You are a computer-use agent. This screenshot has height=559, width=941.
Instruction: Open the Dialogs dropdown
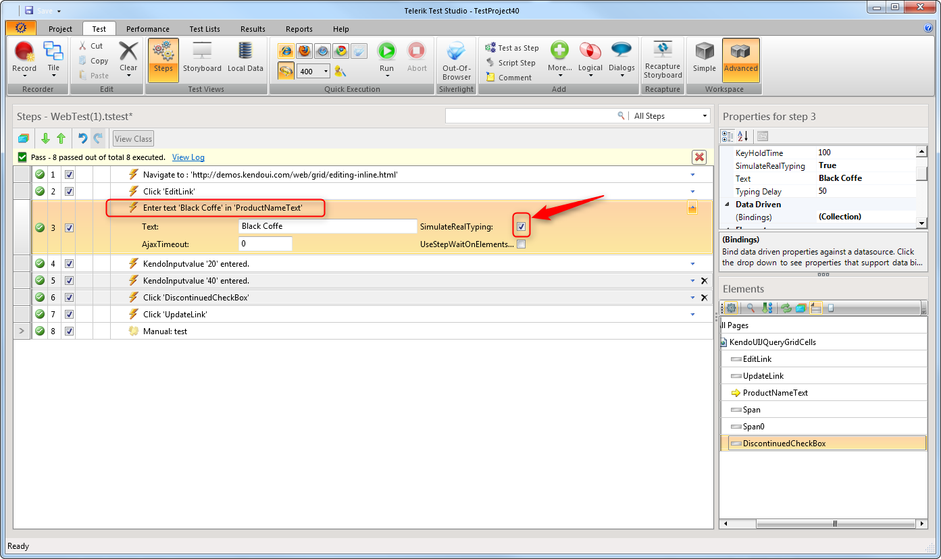(x=621, y=59)
